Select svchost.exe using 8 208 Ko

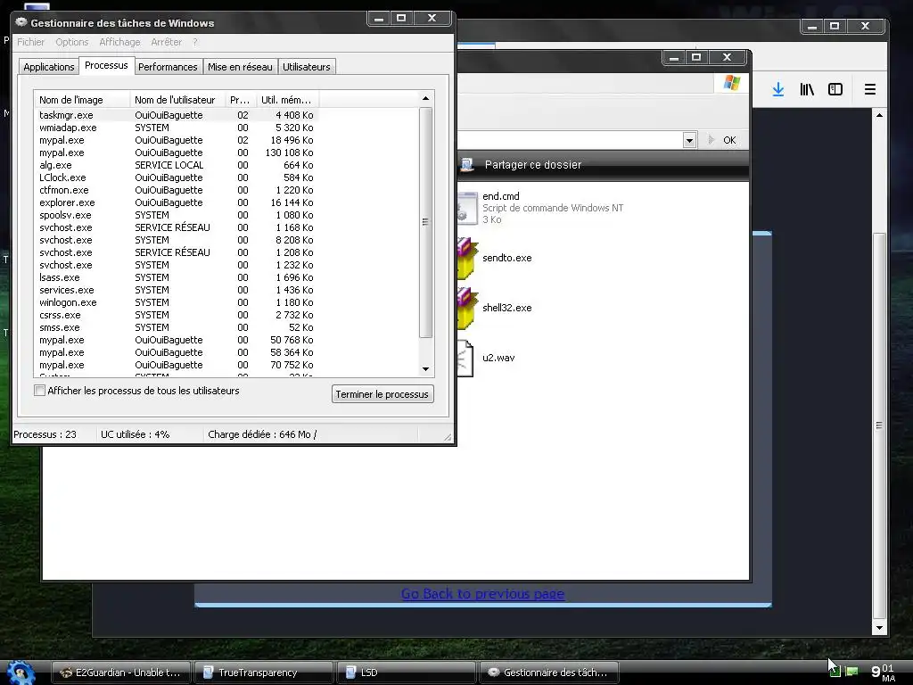point(177,240)
